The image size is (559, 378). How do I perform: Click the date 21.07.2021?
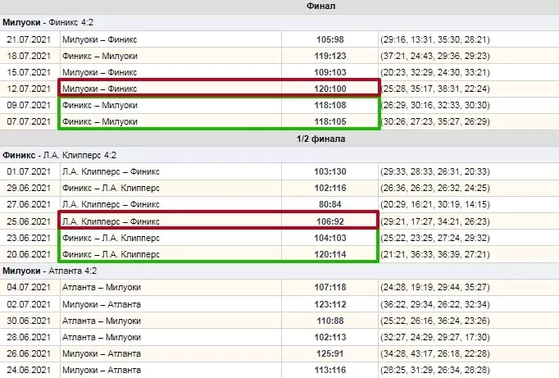click(29, 39)
